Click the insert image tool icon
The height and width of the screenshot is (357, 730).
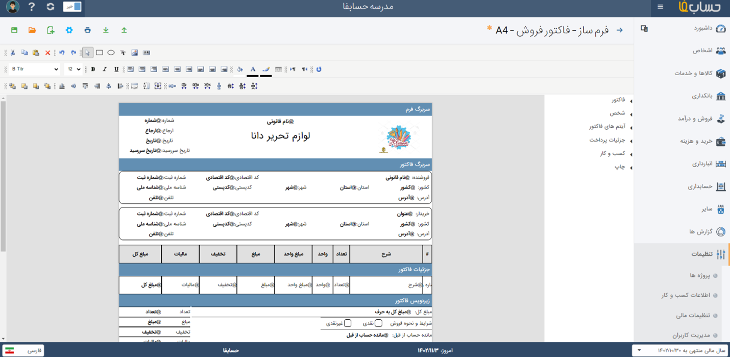[135, 53]
